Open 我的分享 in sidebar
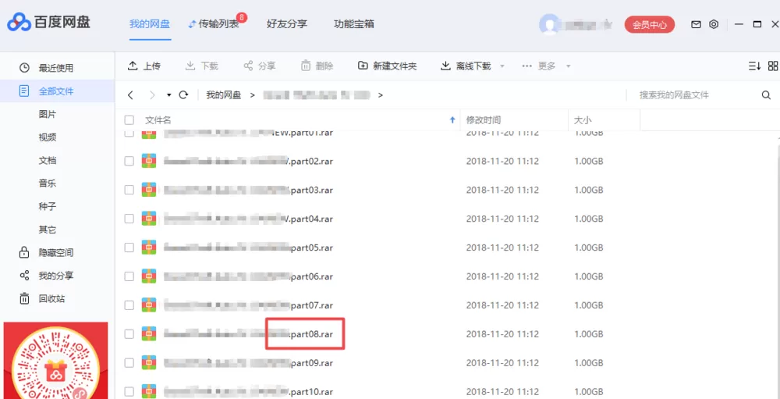This screenshot has width=780, height=399. [x=56, y=276]
